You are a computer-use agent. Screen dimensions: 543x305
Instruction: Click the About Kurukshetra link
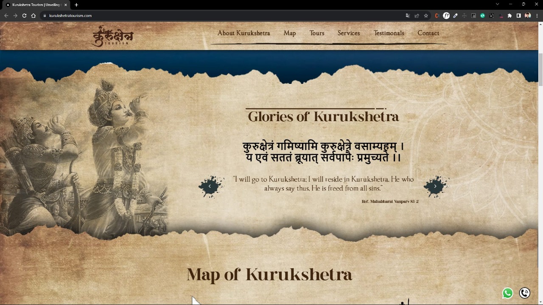click(x=244, y=33)
